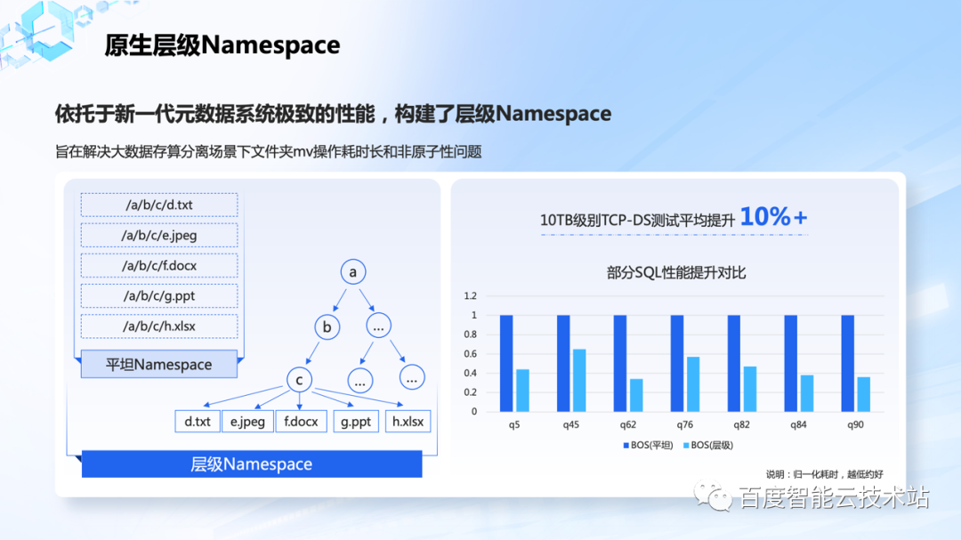The image size is (961, 540).
Task: Click the light blue BOS(层级) legend swatch
Action: [x=686, y=446]
